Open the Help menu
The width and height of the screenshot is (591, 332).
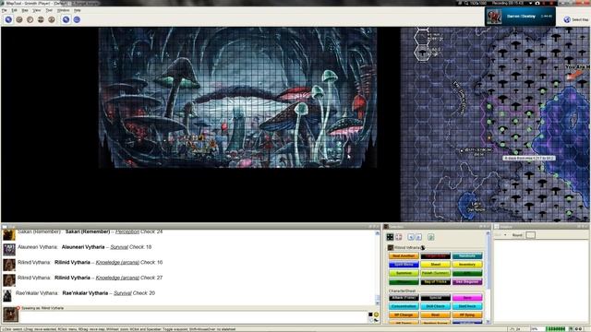pyautogui.click(x=78, y=10)
